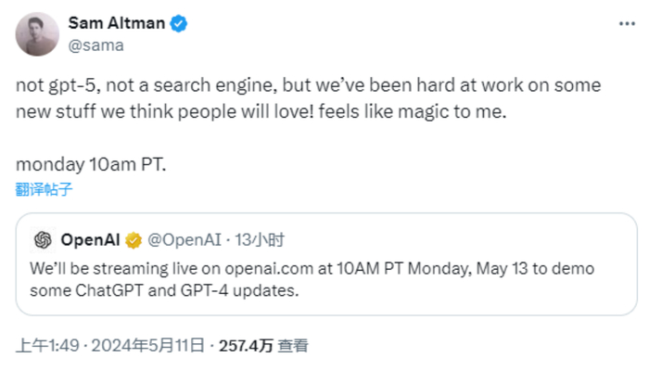
Task: Open the @OpenAI handle link
Action: coord(185,240)
